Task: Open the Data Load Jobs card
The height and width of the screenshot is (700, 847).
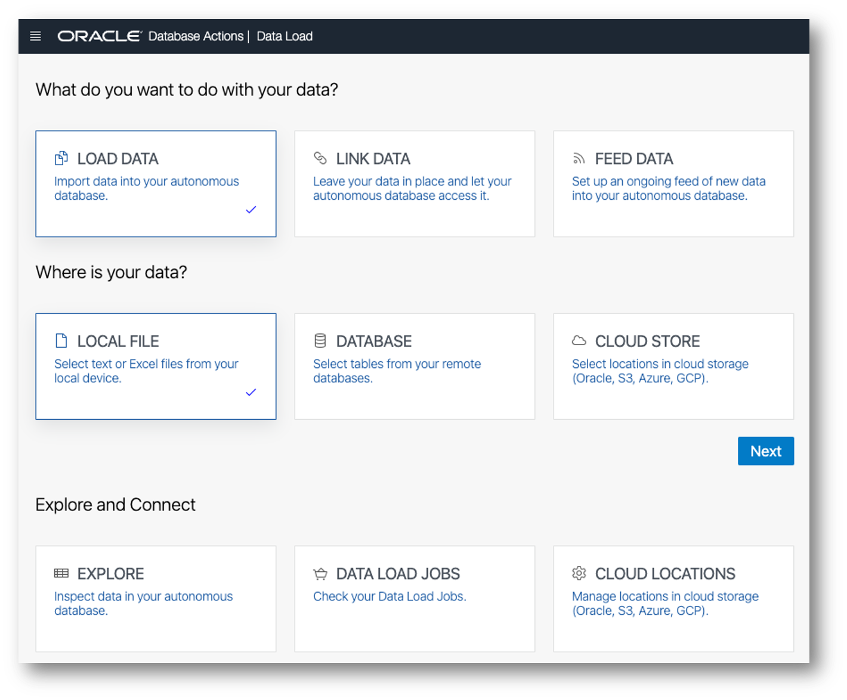Action: (x=415, y=599)
